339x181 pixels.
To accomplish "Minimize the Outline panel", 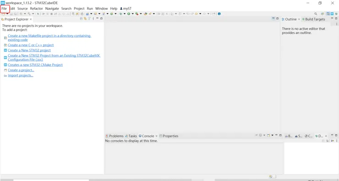I will coord(332,19).
